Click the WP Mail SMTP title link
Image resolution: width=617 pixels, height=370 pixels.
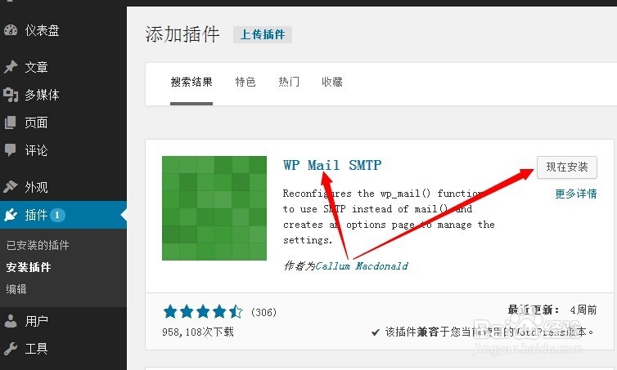click(x=332, y=165)
